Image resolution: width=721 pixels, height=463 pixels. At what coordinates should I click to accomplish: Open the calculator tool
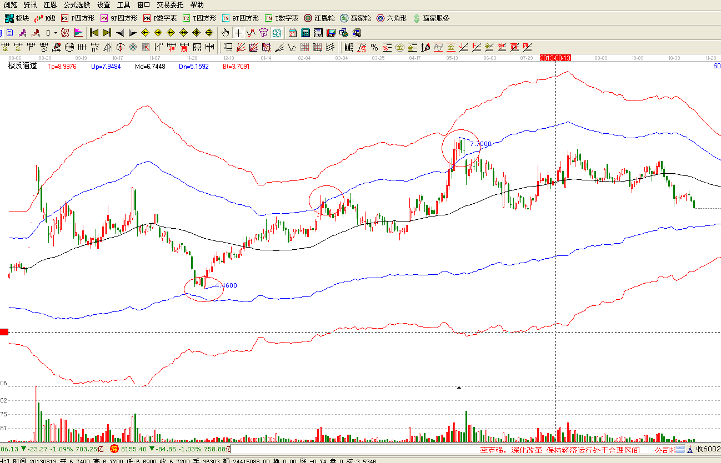[x=306, y=33]
